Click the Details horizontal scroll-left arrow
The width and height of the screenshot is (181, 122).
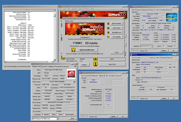coord(5,62)
